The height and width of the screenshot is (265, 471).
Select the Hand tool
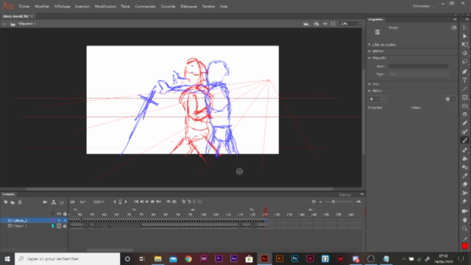click(x=464, y=219)
